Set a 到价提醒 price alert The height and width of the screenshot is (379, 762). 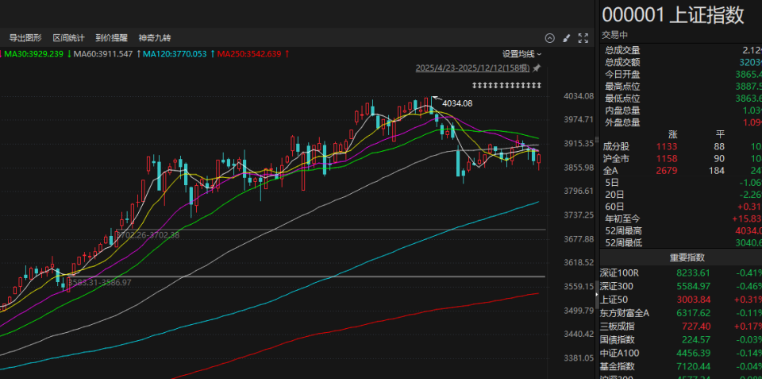pyautogui.click(x=111, y=38)
